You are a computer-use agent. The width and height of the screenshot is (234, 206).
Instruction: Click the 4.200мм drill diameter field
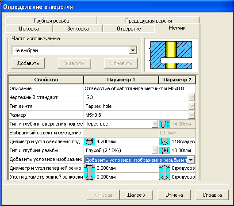127,141
